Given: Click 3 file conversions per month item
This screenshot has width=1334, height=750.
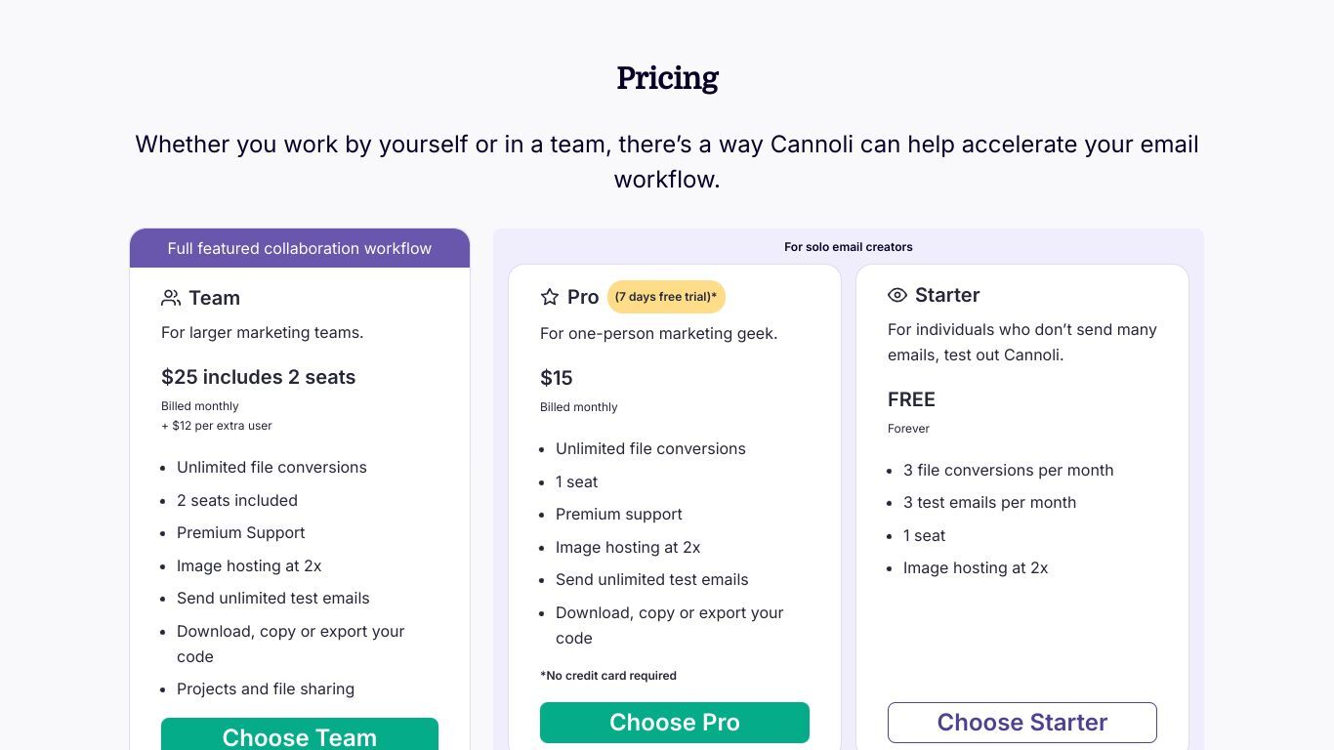Looking at the screenshot, I should pyautogui.click(x=1009, y=470).
